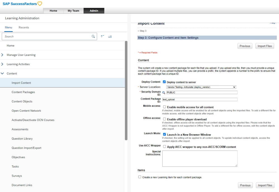Screen dimensions: 279x192
Task: Expand Learning Activities section
Action: [3, 64]
